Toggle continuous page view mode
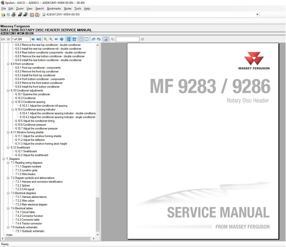The width and height of the screenshot is (286, 247). click(x=69, y=39)
